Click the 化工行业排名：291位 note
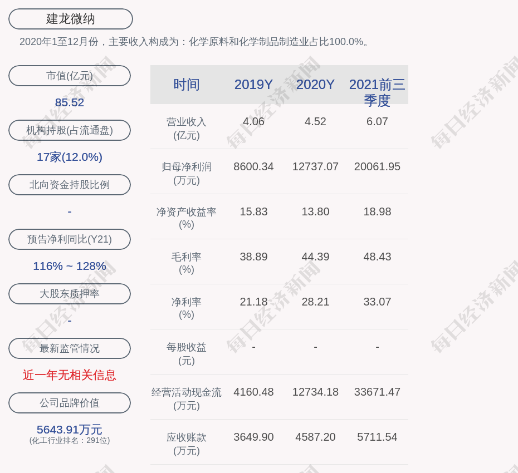 click(x=70, y=440)
